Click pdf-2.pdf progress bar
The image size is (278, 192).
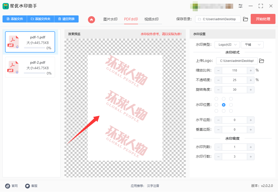tap(35, 73)
